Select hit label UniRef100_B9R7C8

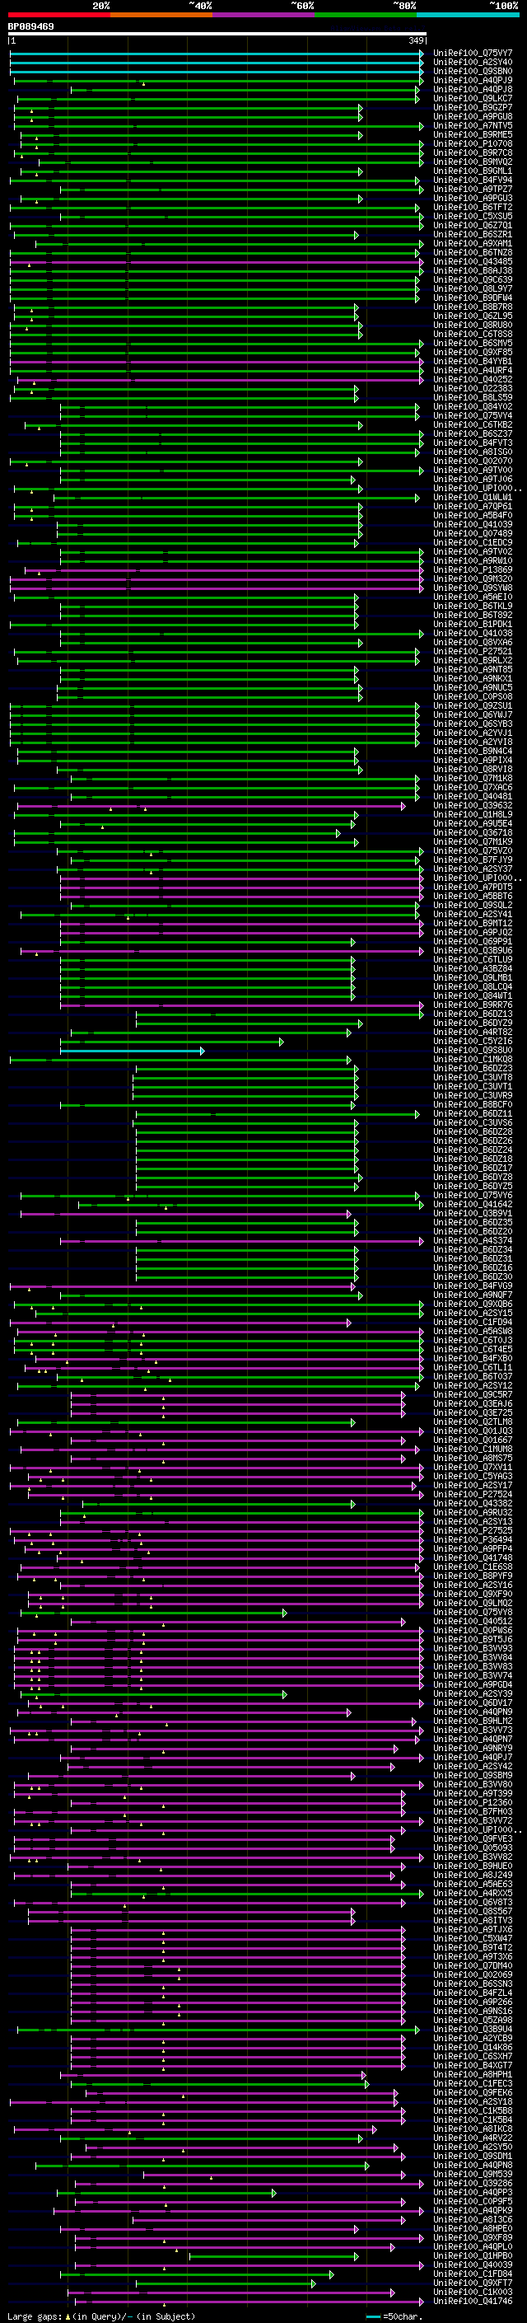click(x=473, y=152)
